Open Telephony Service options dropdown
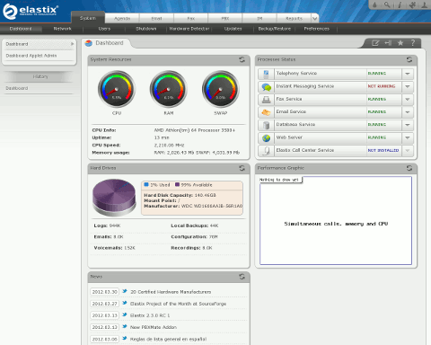The image size is (431, 345). pos(408,74)
